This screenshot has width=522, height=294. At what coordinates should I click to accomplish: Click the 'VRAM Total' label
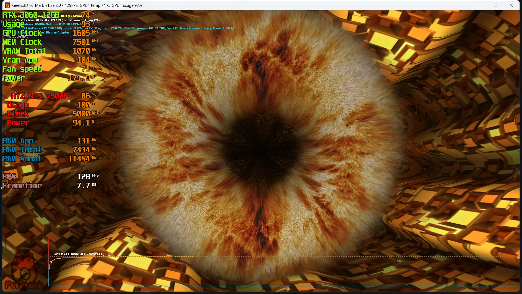click(x=24, y=51)
